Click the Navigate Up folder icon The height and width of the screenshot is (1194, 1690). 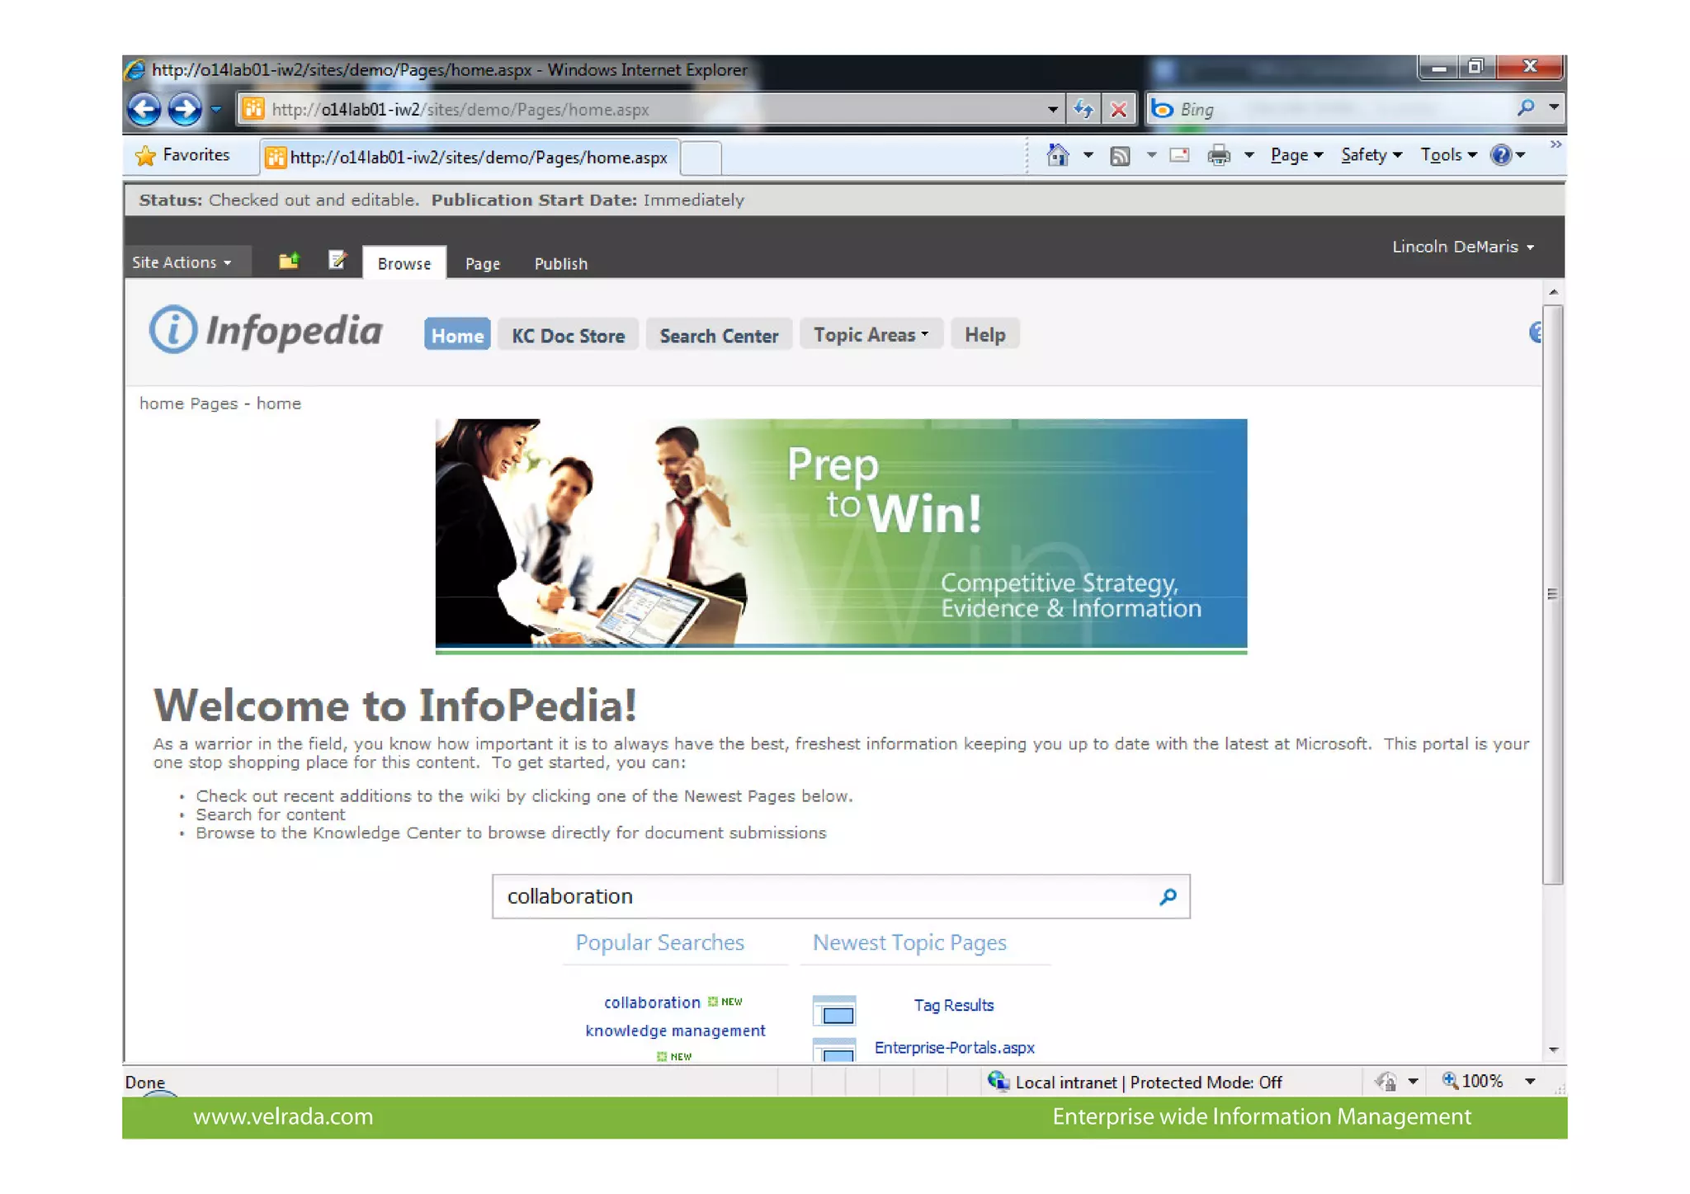point(288,261)
